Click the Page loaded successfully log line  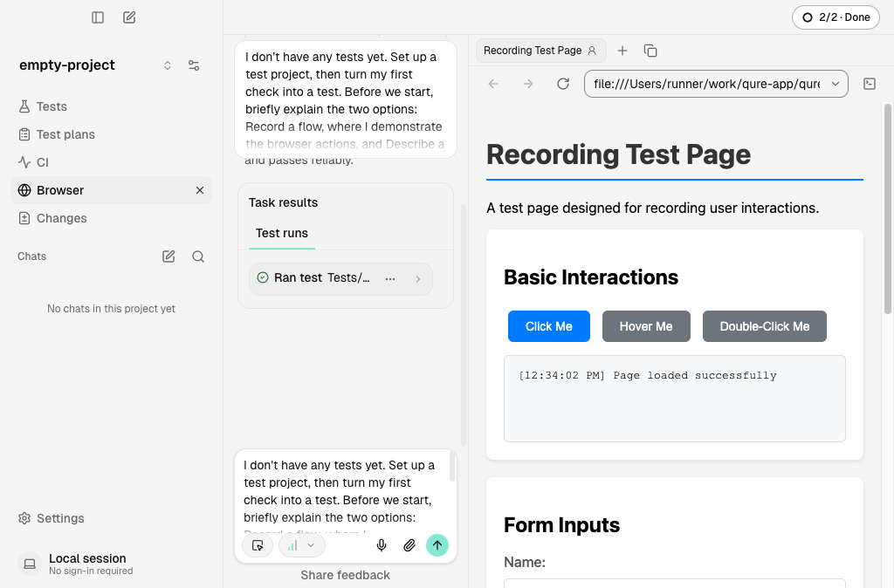tap(647, 375)
